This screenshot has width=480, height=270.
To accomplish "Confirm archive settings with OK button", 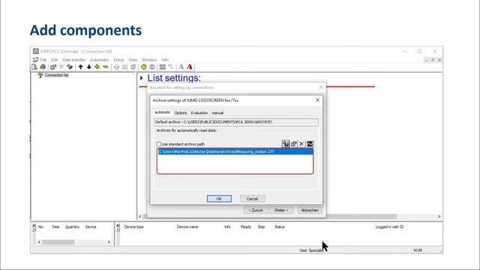I will coord(219,199).
